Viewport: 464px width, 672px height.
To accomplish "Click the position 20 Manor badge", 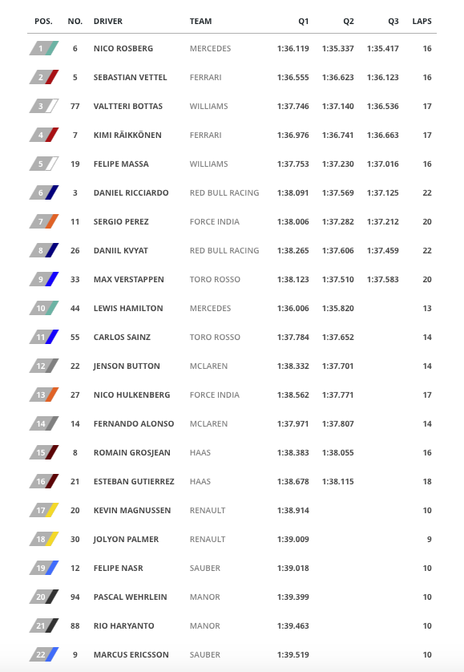I will tap(44, 597).
